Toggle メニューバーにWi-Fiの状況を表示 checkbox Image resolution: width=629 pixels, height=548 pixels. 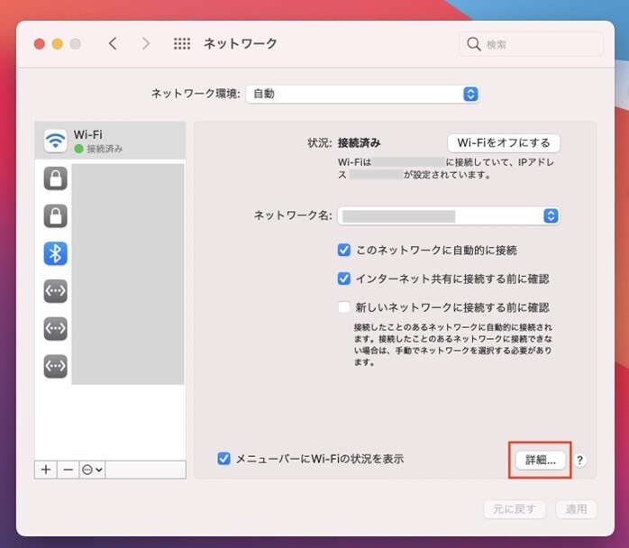(x=224, y=459)
